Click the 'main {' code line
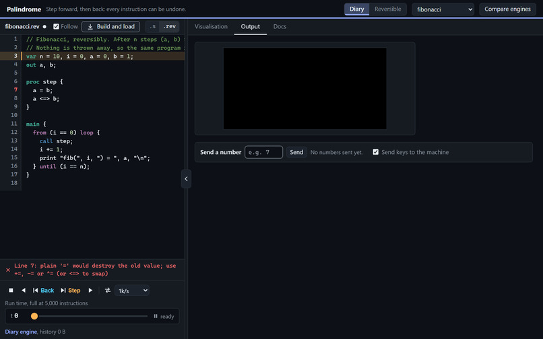Image resolution: width=543 pixels, height=339 pixels. [36, 124]
